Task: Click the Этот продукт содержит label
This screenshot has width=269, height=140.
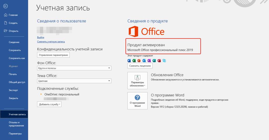Action: tap(140, 56)
